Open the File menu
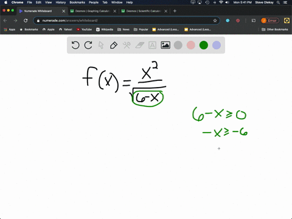Viewport: 292px width, 219px height. pyautogui.click(x=30, y=2)
